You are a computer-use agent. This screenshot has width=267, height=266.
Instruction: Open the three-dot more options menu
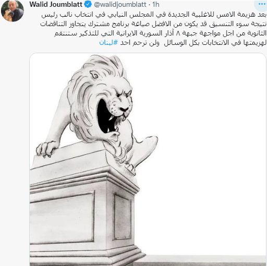[262, 4]
